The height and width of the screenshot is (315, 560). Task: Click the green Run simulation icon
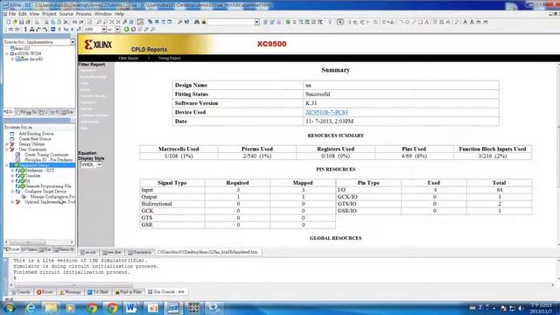click(126, 29)
